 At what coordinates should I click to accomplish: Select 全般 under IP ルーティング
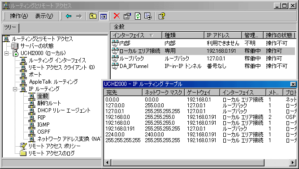tap(43, 96)
